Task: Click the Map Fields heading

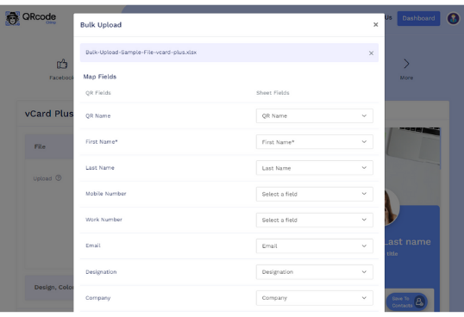Action: click(100, 77)
